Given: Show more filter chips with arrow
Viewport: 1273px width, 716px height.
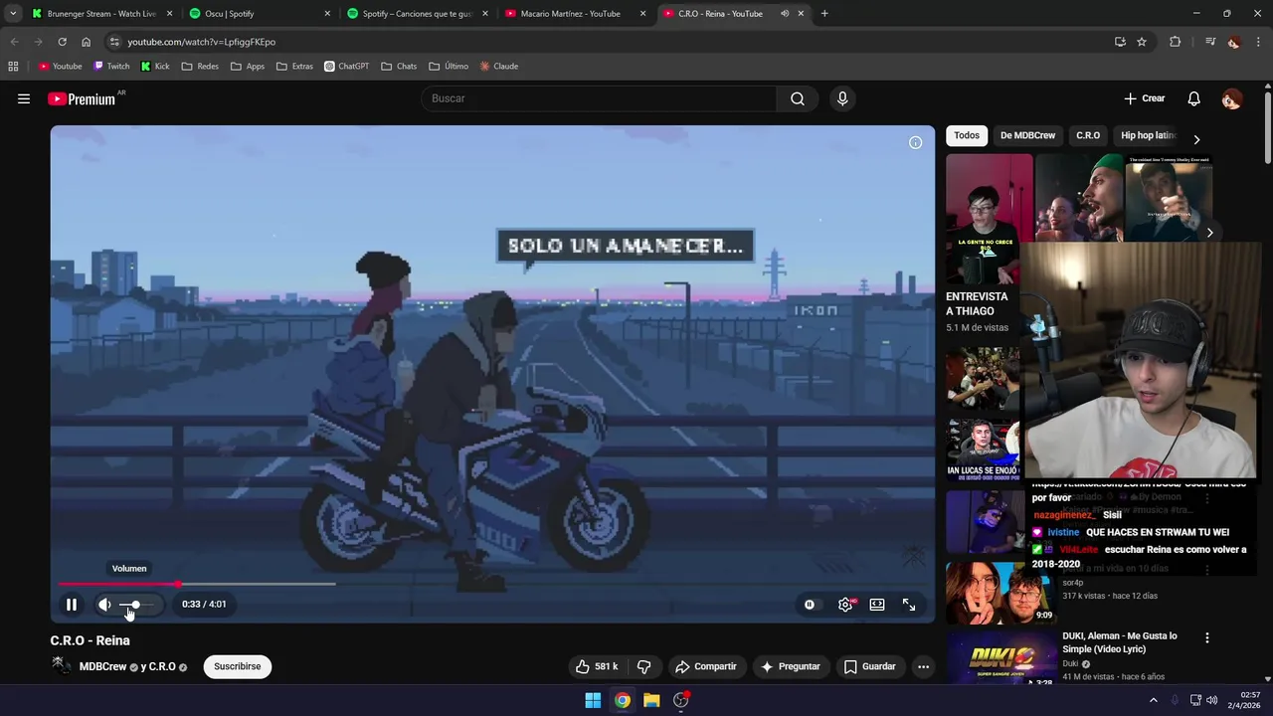Looking at the screenshot, I should point(1196,139).
